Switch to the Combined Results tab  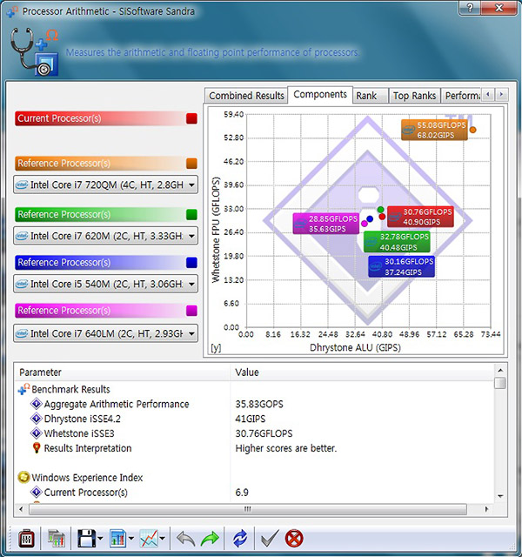click(x=246, y=96)
